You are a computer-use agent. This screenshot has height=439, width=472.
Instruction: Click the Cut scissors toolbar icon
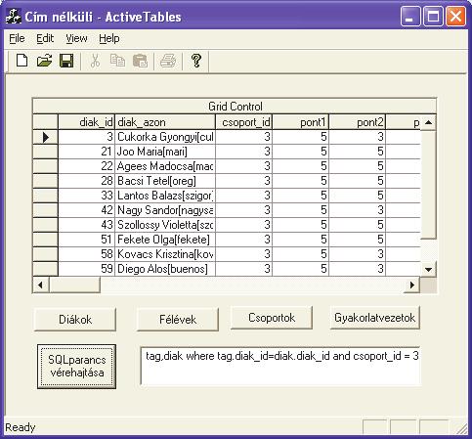coord(95,61)
